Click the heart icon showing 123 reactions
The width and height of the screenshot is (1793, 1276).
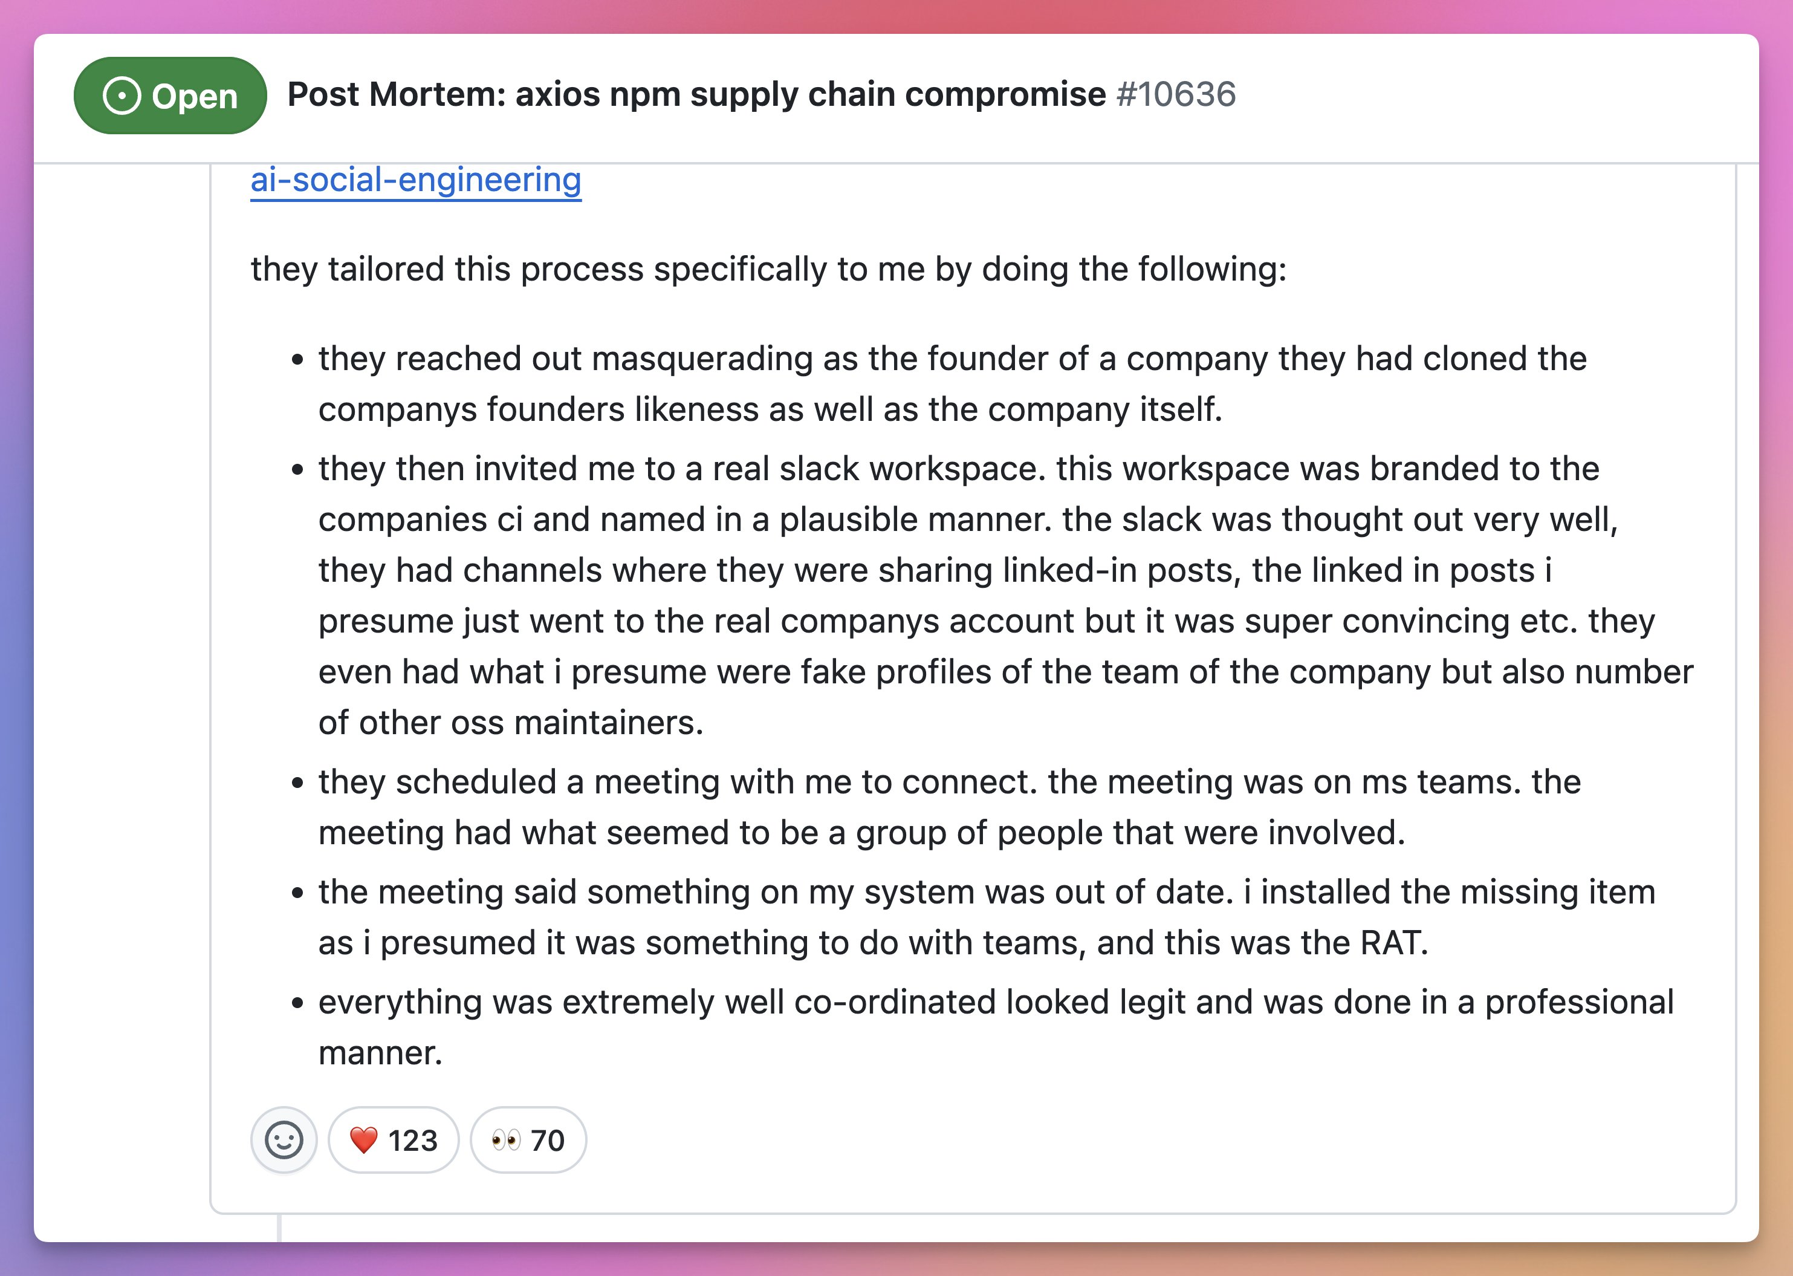coord(393,1140)
